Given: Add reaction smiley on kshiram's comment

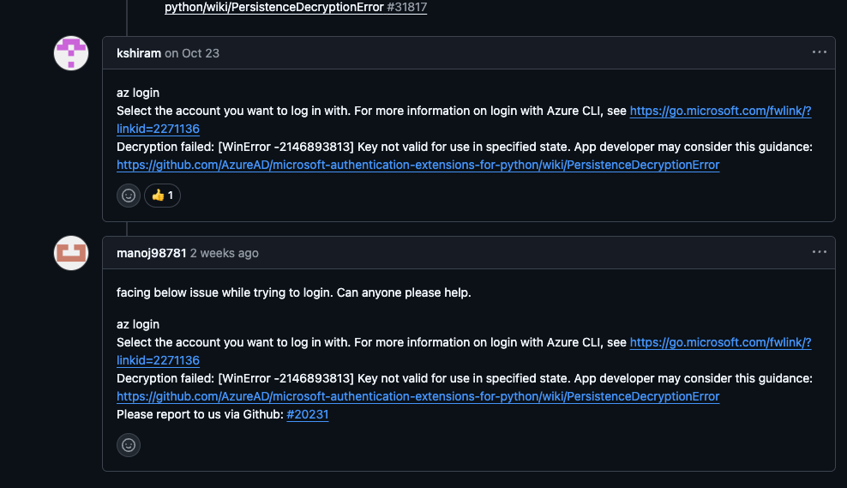Looking at the screenshot, I should (x=129, y=196).
